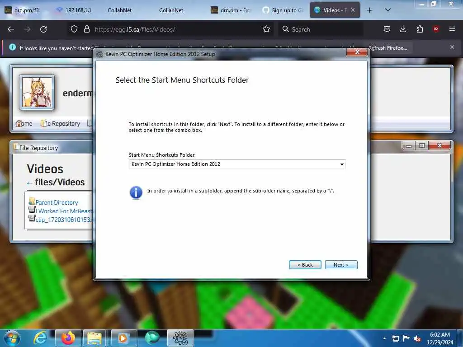Click the info icon in the notification bar
Screen dimensions: 463x347
(12, 47)
